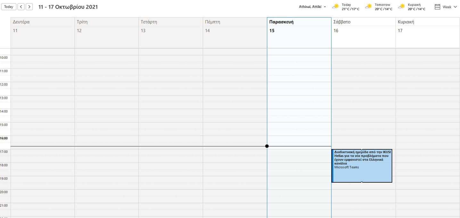Select the Δευτέρα 11 day header
The image size is (460, 218).
click(42, 26)
